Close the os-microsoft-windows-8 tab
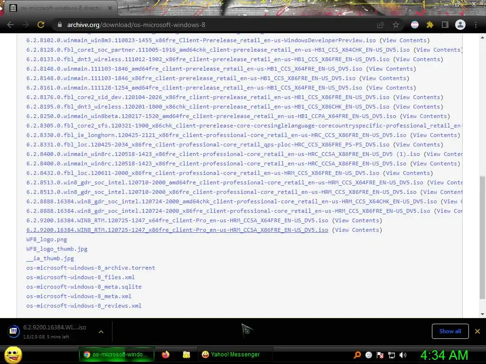486x364 pixels. (x=110, y=8)
